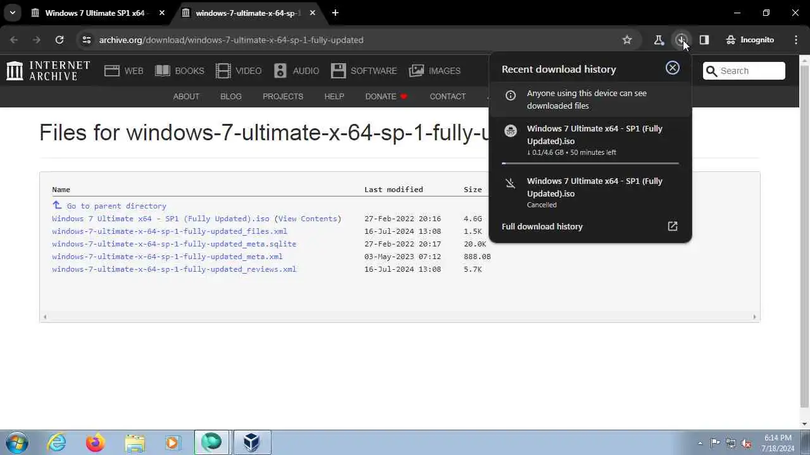Viewport: 810px width, 455px height.
Task: Open the SOFTWARE section
Action: (364, 71)
